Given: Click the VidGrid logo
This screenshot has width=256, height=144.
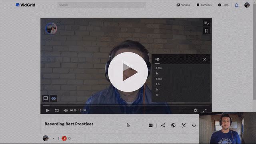Looking at the screenshot, I should click(x=26, y=5).
